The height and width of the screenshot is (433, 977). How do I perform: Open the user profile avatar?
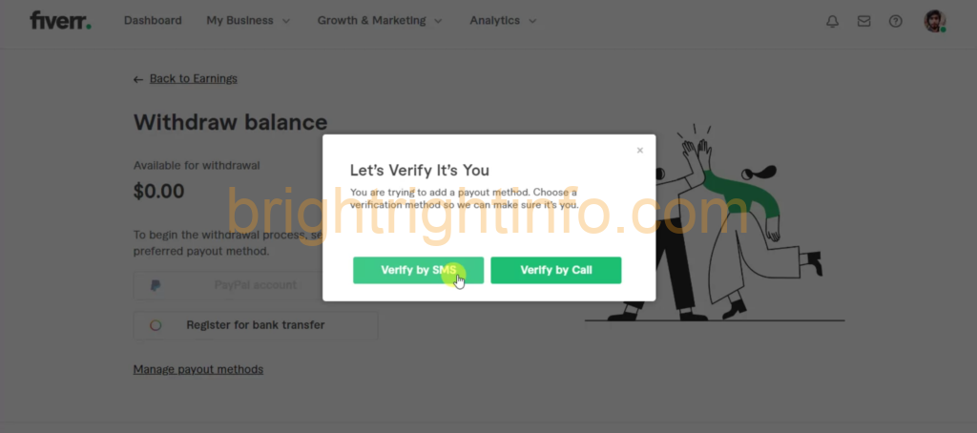(x=935, y=21)
